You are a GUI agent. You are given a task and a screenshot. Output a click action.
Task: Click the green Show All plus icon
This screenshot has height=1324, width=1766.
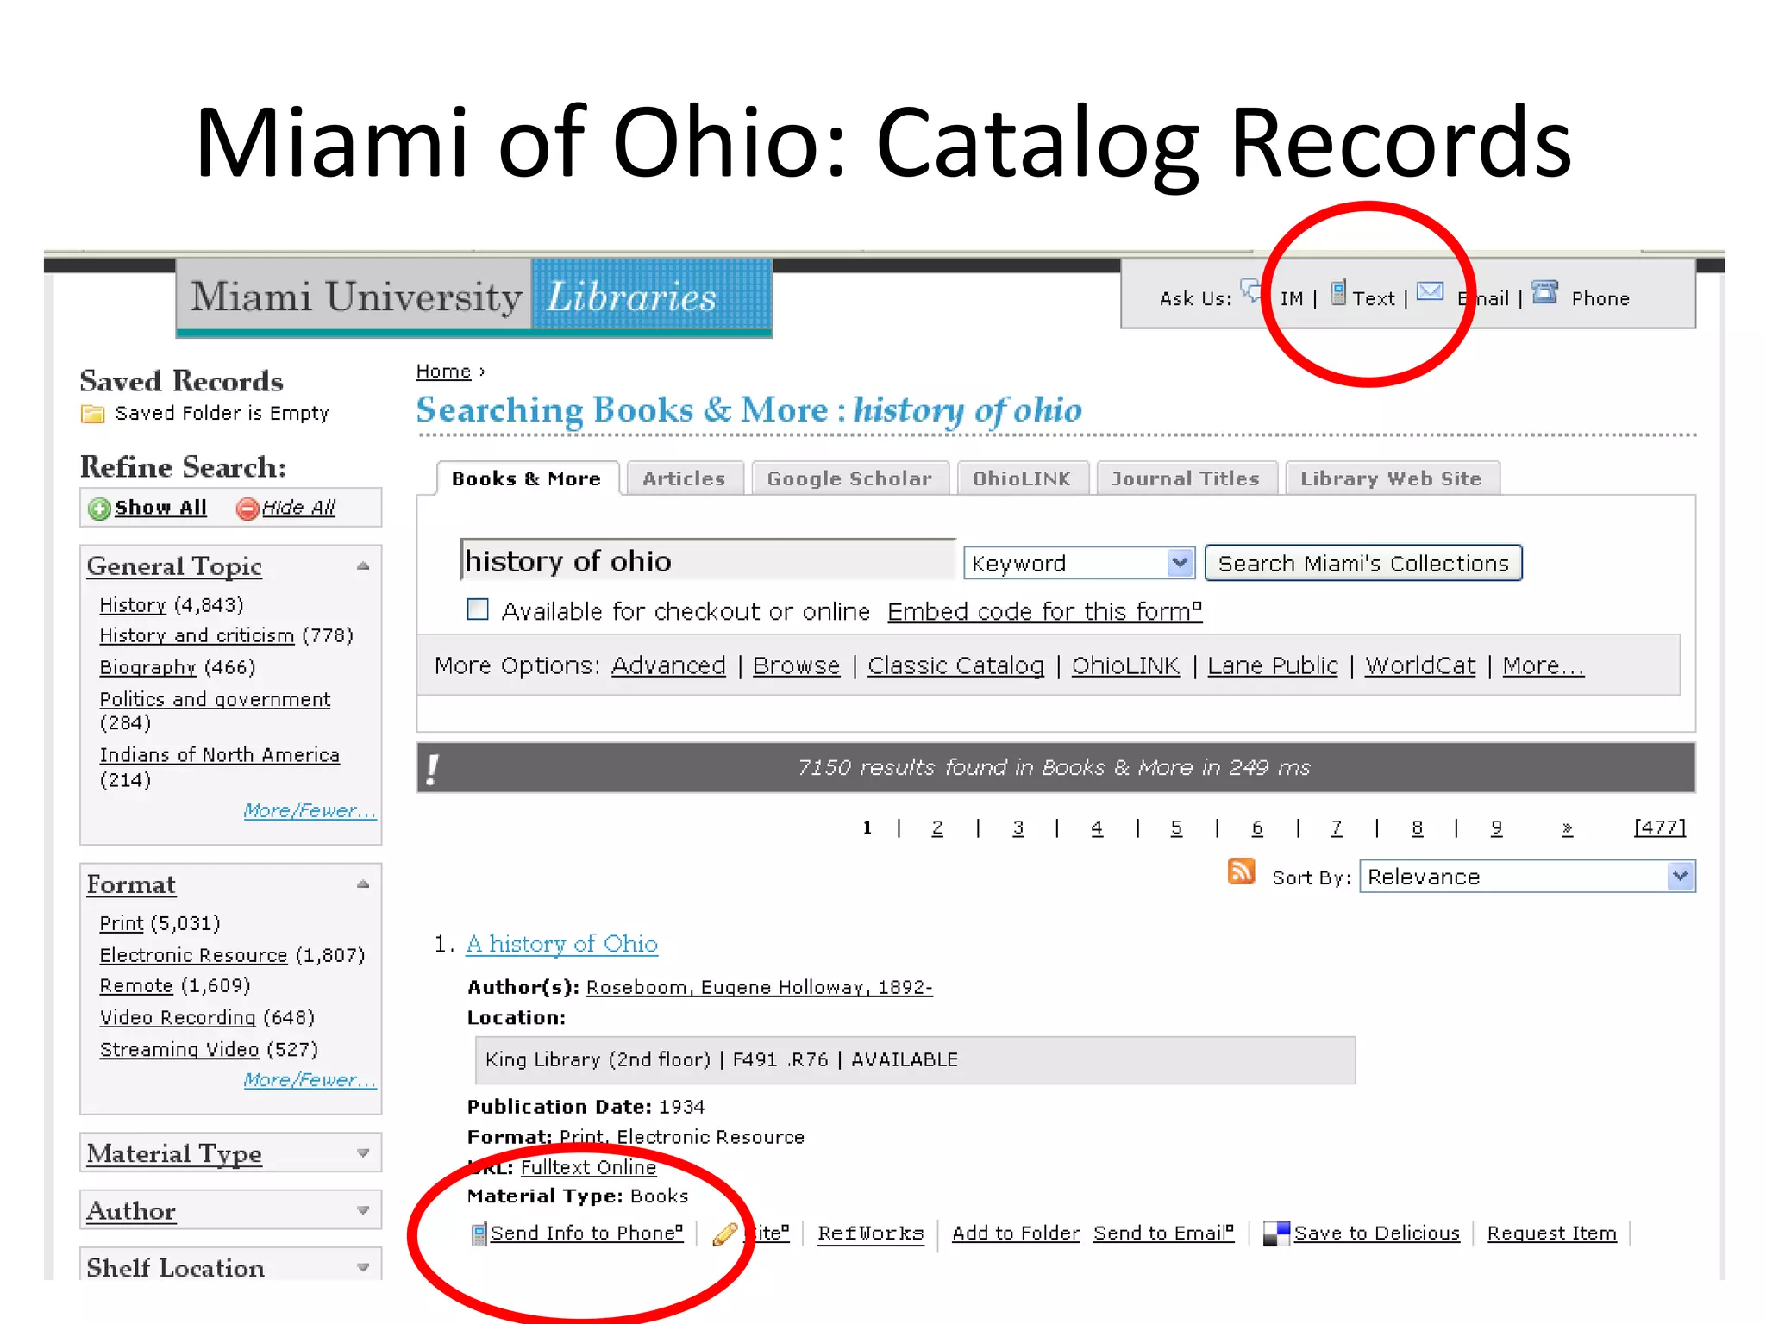(x=99, y=509)
